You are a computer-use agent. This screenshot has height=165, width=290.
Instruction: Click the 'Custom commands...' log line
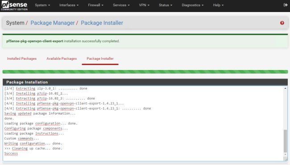point(22,138)
